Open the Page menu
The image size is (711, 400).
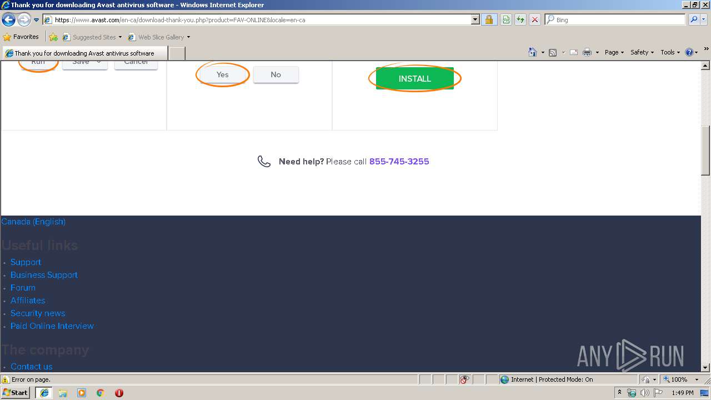point(614,52)
